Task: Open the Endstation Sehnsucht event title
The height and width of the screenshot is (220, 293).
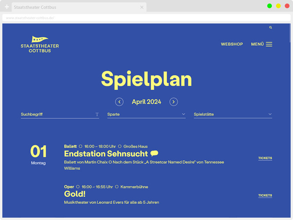Action: 106,154
